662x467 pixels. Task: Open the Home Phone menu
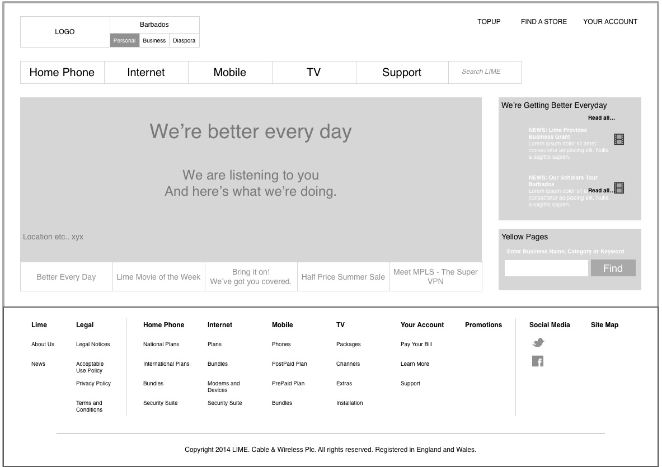pos(62,72)
